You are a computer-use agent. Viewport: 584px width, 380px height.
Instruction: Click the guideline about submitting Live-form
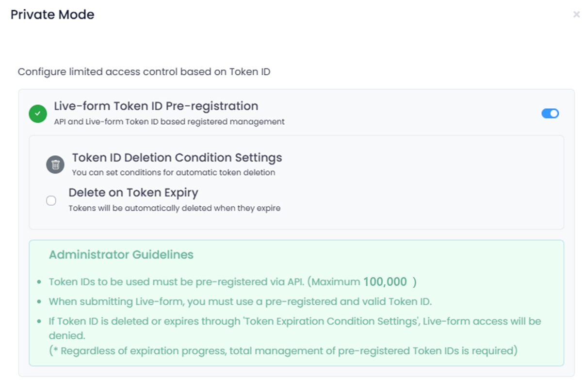(240, 301)
